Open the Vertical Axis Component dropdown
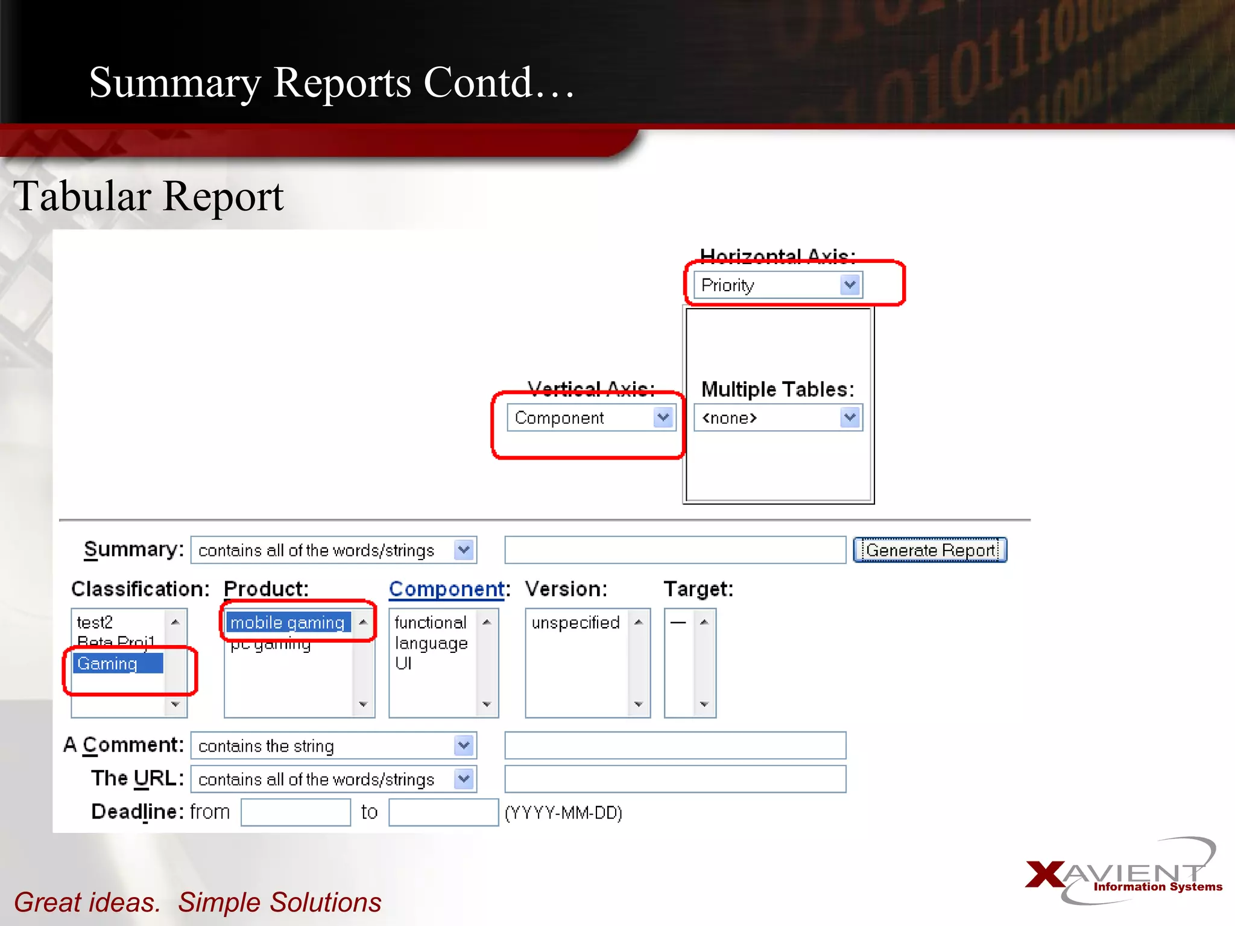 [x=591, y=418]
